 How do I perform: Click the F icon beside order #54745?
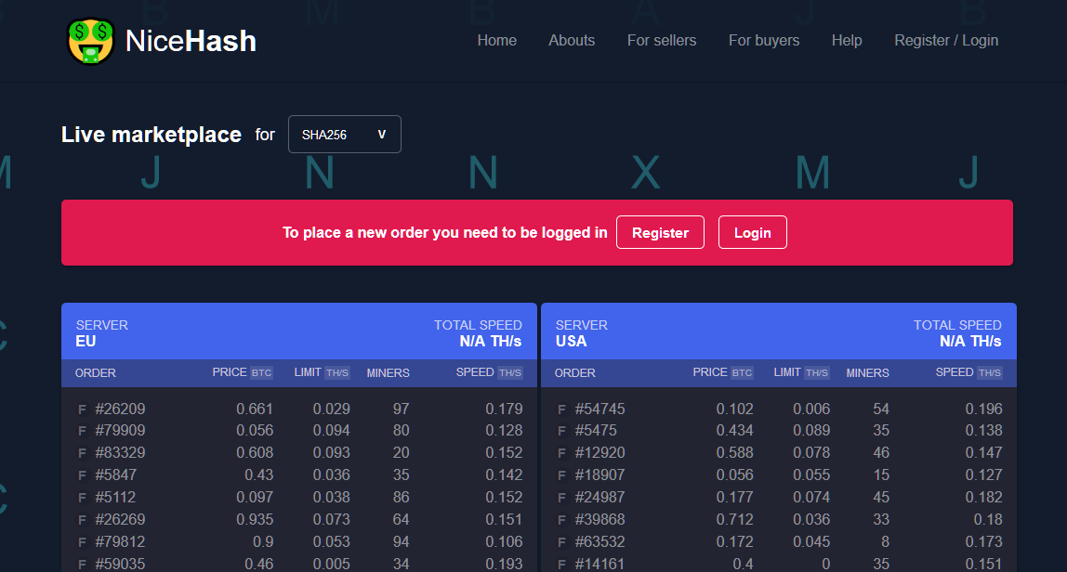(561, 409)
